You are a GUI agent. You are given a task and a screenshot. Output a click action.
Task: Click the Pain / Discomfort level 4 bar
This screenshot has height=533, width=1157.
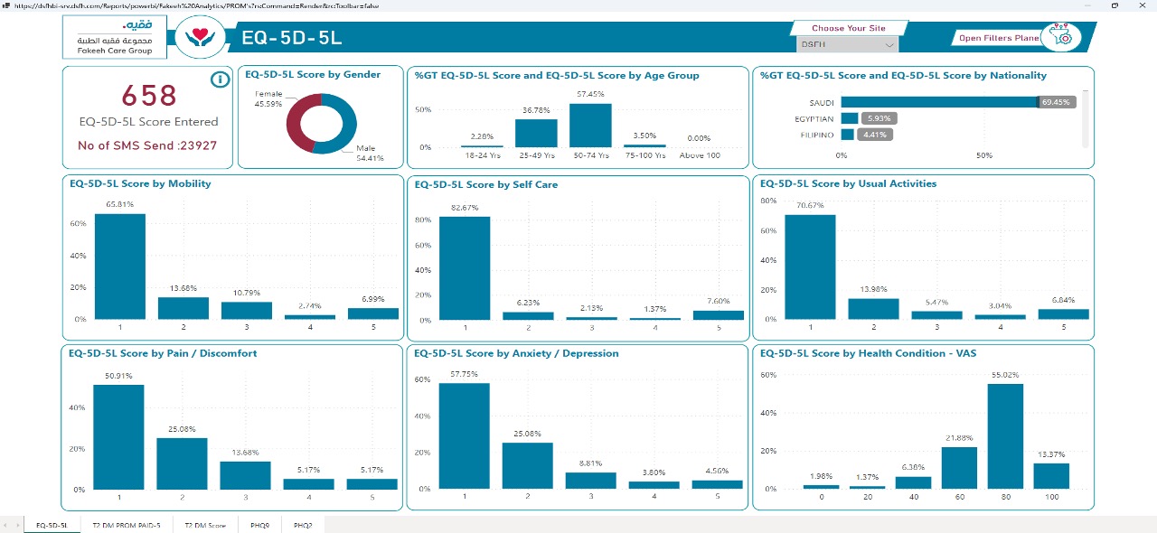(x=308, y=484)
